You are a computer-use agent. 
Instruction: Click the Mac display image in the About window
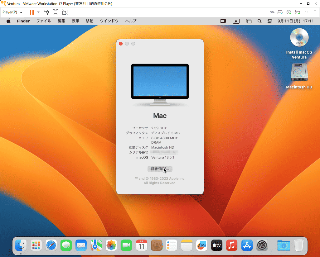click(160, 85)
